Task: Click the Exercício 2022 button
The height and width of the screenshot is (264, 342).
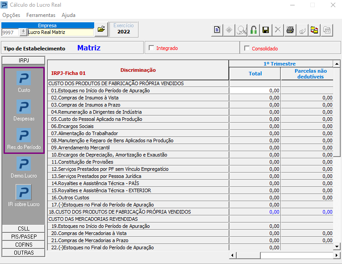Action: click(x=124, y=29)
